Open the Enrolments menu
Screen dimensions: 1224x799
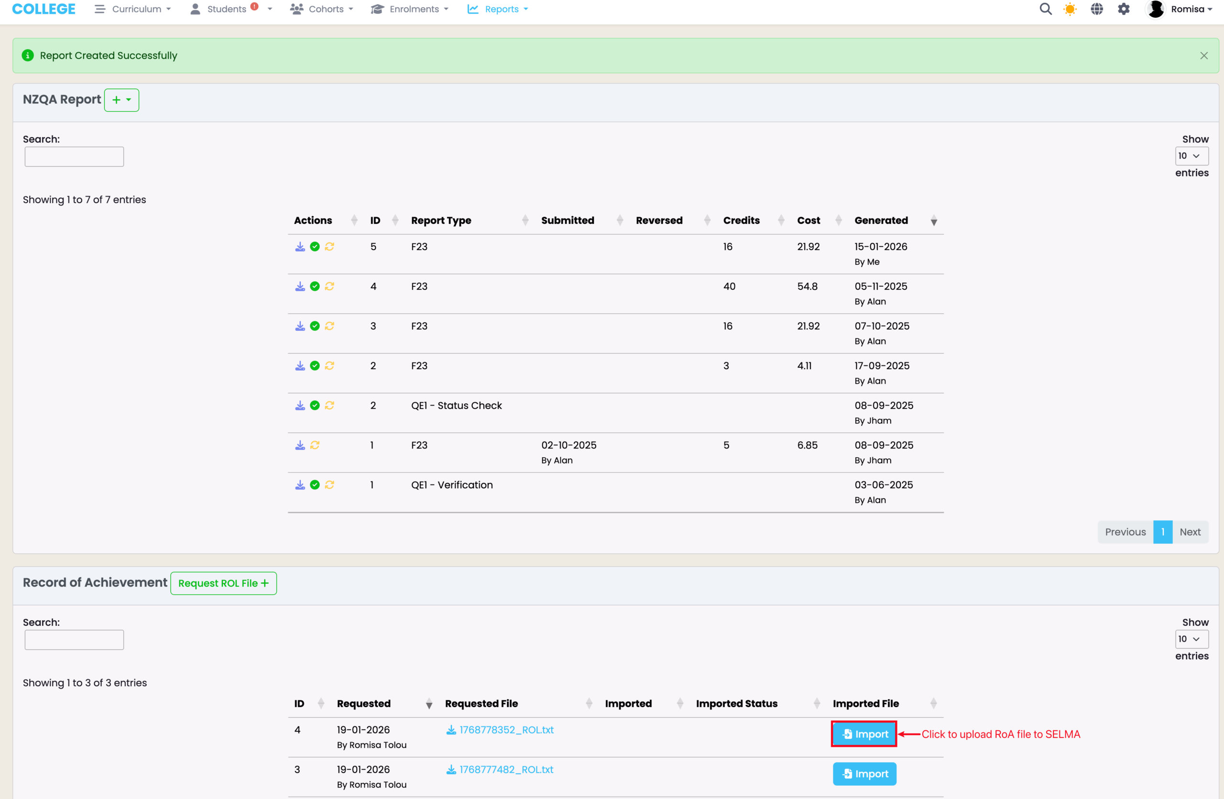click(409, 9)
